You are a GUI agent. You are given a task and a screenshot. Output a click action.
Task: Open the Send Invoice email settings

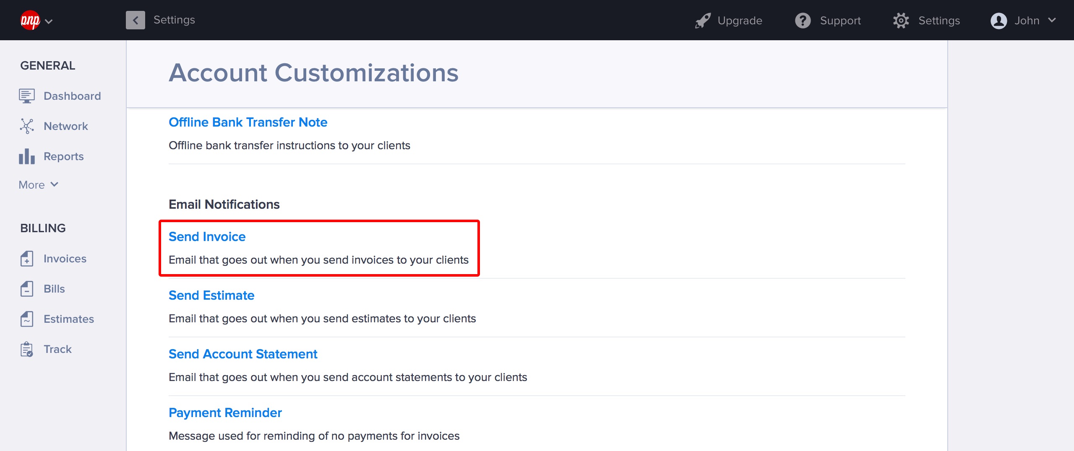coord(207,237)
